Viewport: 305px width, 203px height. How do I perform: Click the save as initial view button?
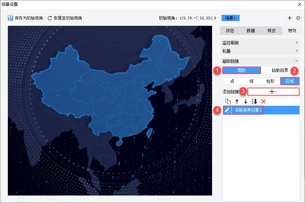coord(26,18)
